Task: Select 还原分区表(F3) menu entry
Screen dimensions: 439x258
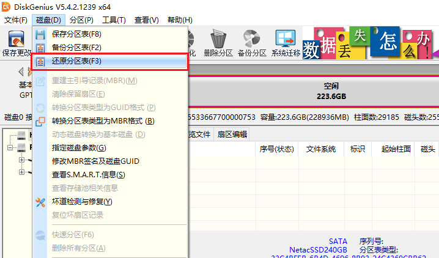Action: 109,61
